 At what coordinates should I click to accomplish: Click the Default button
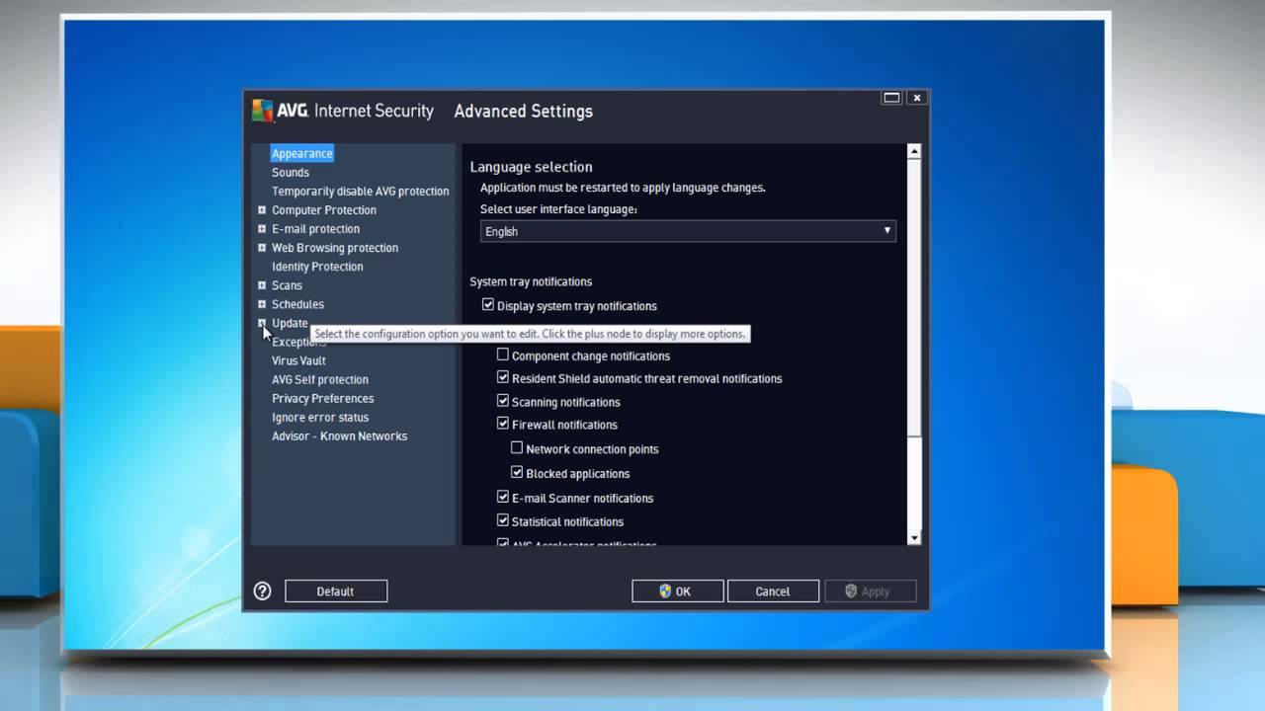[336, 592]
